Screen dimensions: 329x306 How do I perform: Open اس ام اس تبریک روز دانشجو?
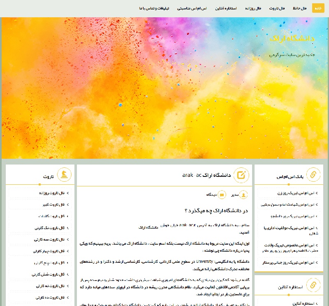(x=292, y=216)
